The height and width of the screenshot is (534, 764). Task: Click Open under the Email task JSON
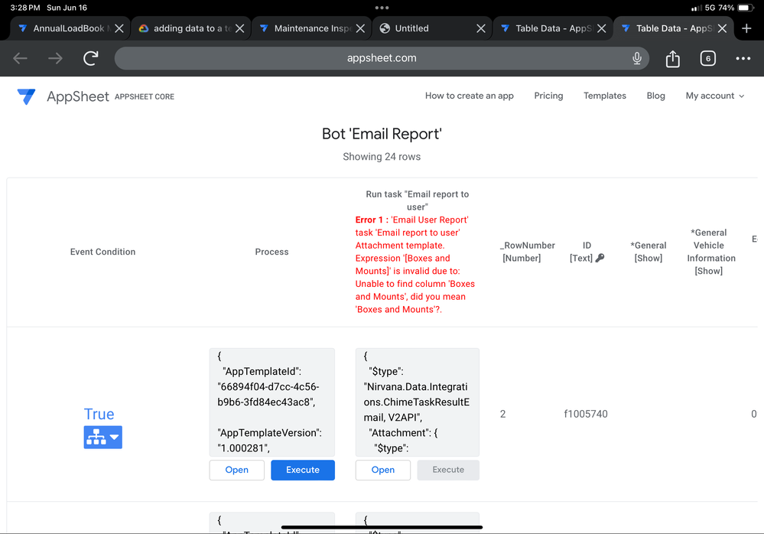pyautogui.click(x=383, y=470)
